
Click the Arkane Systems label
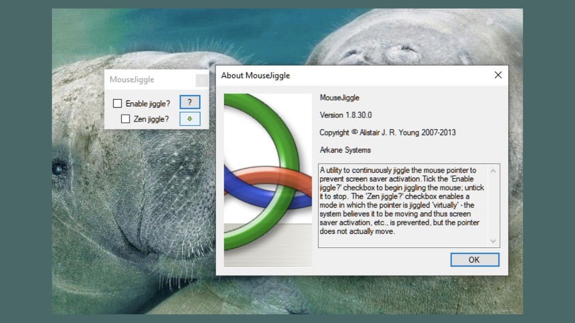coord(345,150)
